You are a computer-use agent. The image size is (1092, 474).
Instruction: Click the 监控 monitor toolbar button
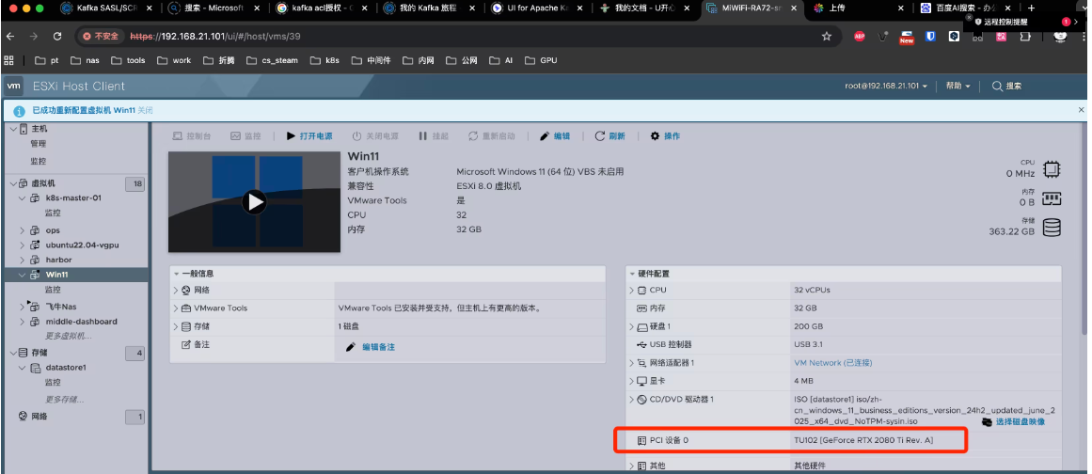click(x=245, y=135)
